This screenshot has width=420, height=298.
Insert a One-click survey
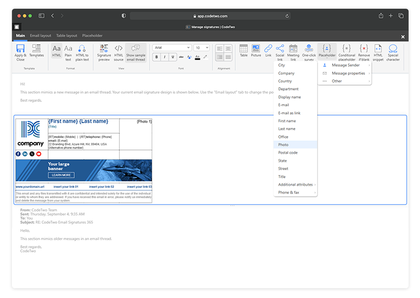point(309,53)
